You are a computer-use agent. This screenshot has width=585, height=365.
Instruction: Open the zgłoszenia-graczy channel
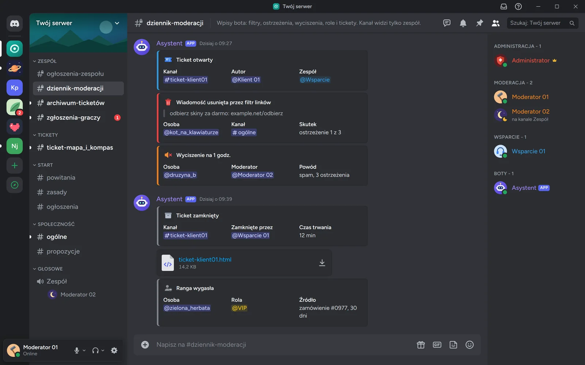pyautogui.click(x=78, y=118)
